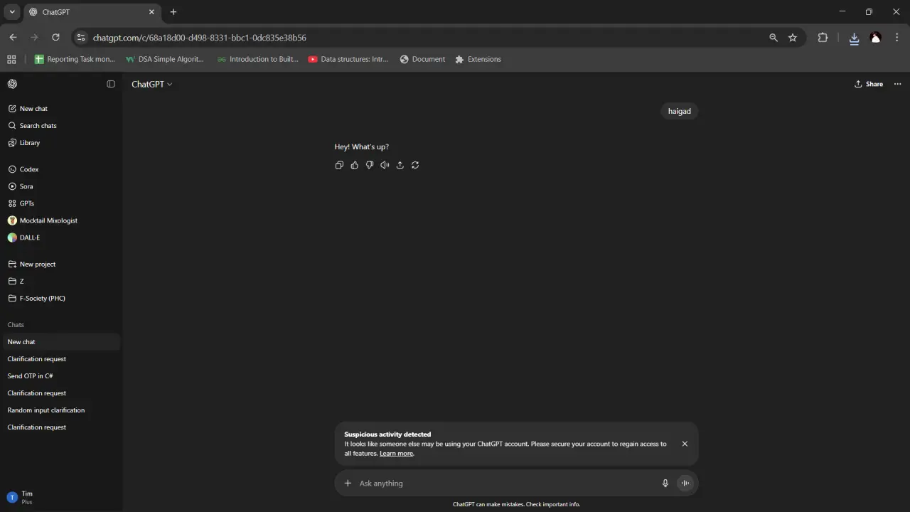Open browser downloads
910x512 pixels.
click(855, 38)
